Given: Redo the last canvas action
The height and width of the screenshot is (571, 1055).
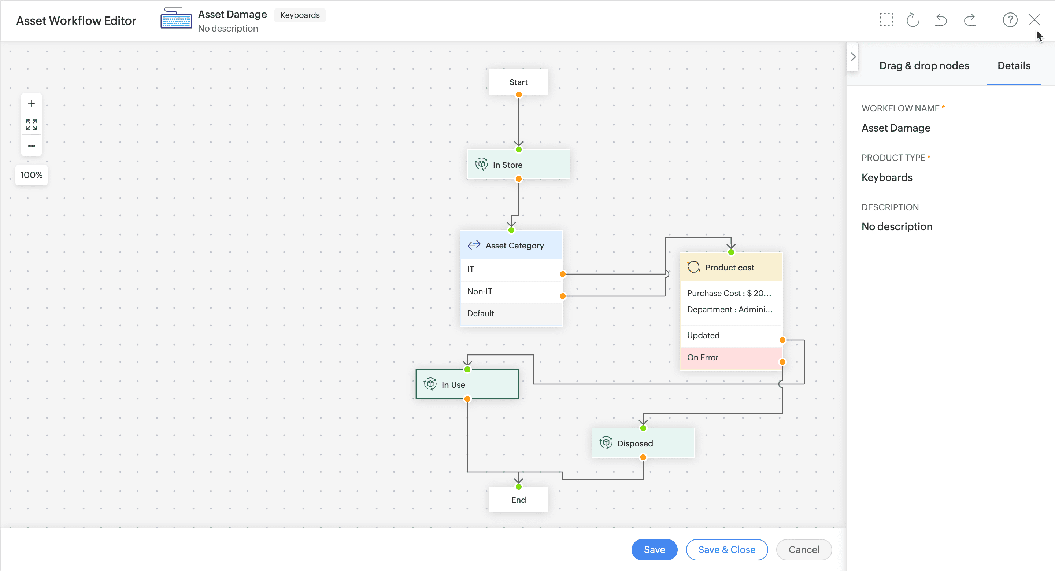Looking at the screenshot, I should click(x=969, y=20).
